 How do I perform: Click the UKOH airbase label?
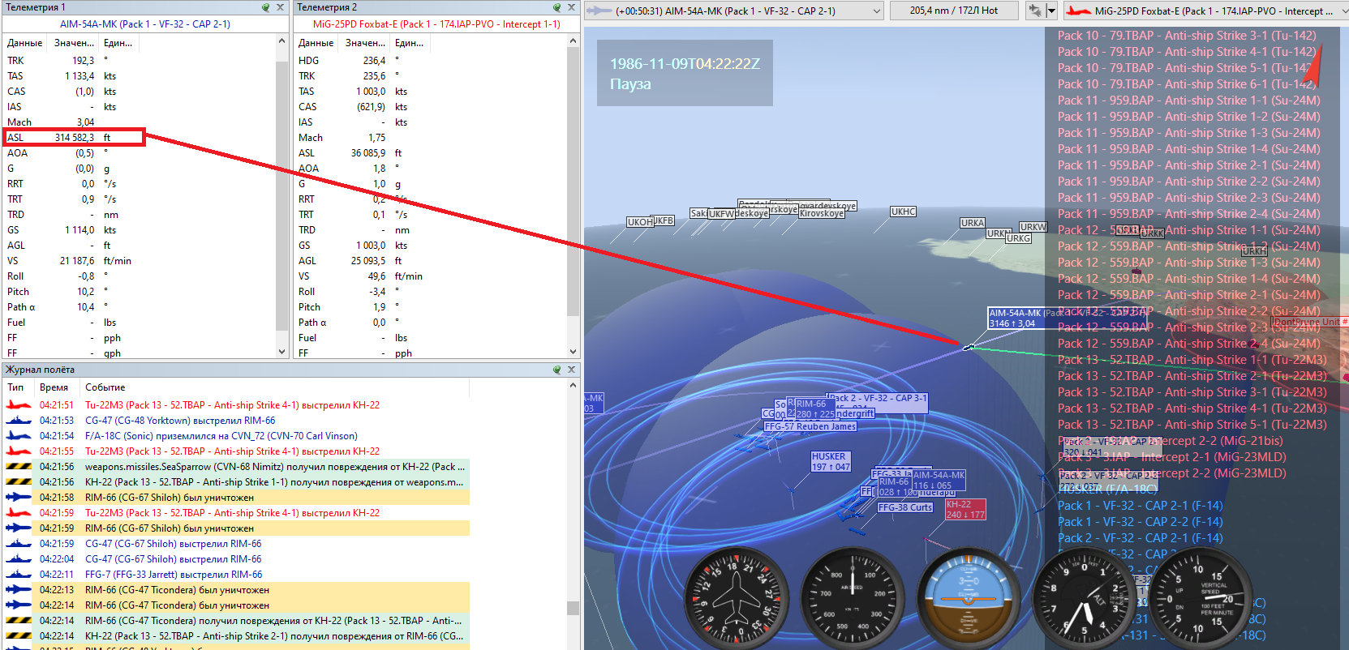click(640, 222)
